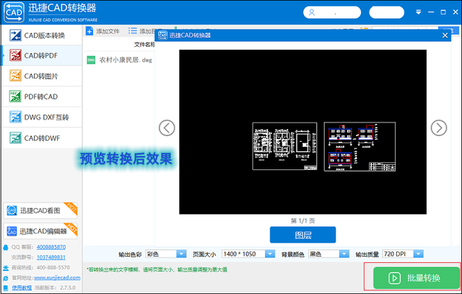Screen dimensions: 462x294
Task: Click the browser icon next to 官网地址
Action: coord(6,278)
